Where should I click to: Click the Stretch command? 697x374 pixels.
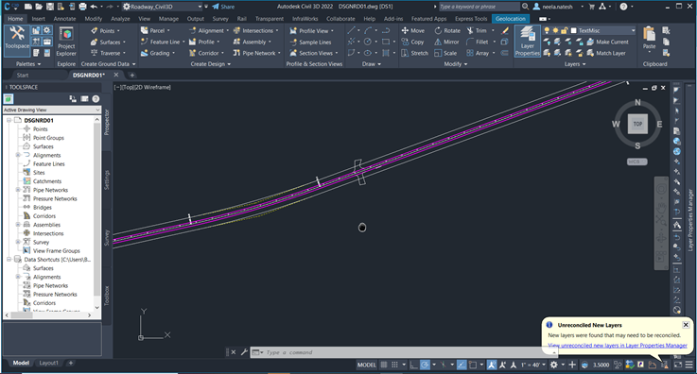point(414,53)
